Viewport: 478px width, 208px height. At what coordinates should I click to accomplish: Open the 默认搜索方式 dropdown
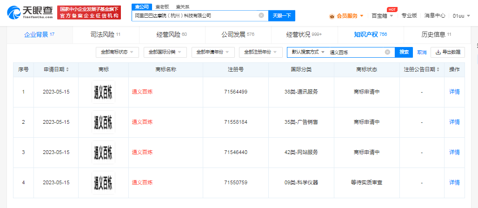point(308,52)
